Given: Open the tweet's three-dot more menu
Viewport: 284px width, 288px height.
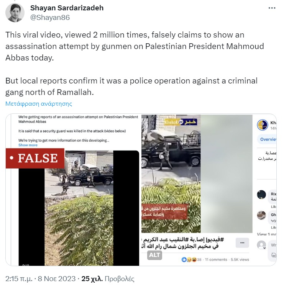Looking at the screenshot, I should 272,8.
